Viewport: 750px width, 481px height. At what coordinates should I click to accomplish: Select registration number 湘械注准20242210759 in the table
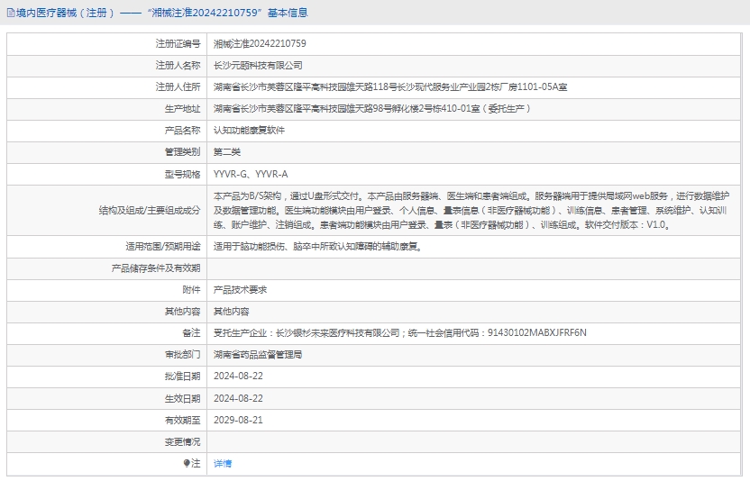click(x=259, y=43)
